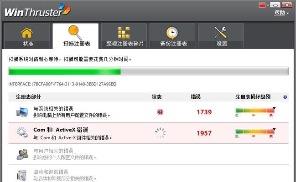Screen dimensions: 296x182
Task: Click the wrench and screwdriver icon
Action: 221,33
